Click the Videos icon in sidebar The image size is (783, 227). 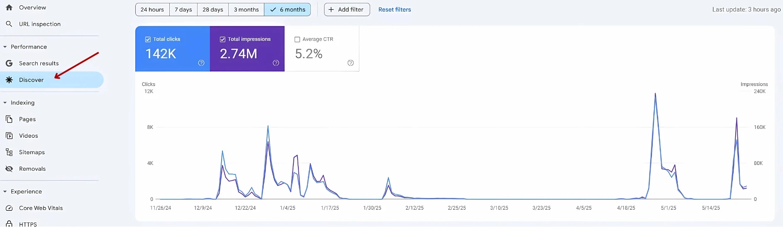pyautogui.click(x=9, y=136)
